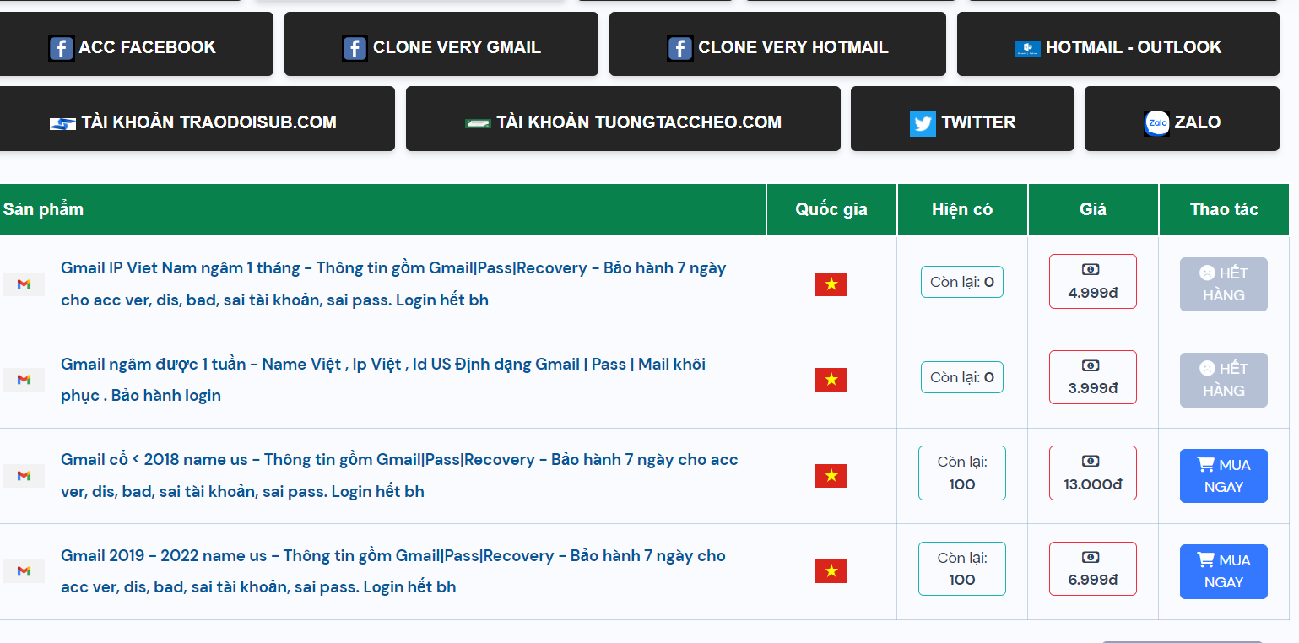The height and width of the screenshot is (643, 1299).
Task: Click Gmail icon for Gmail IP Viet Nam row
Action: 24,284
